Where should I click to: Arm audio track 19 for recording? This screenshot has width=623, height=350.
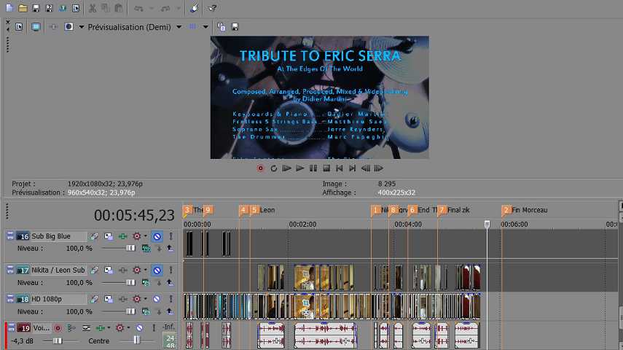58,328
